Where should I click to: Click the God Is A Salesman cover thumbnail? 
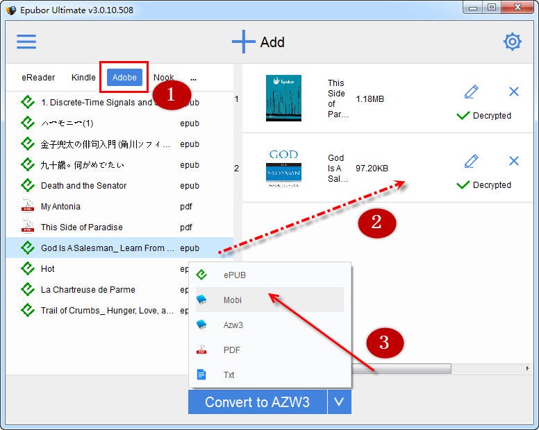click(283, 168)
